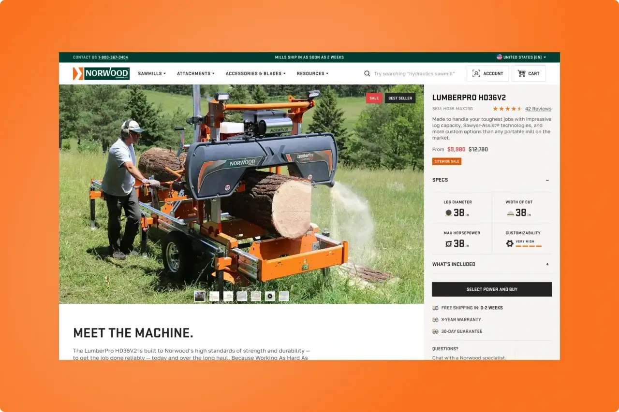Expand the What's Included section
Viewport: 619px width, 412px height.
pyautogui.click(x=547, y=264)
